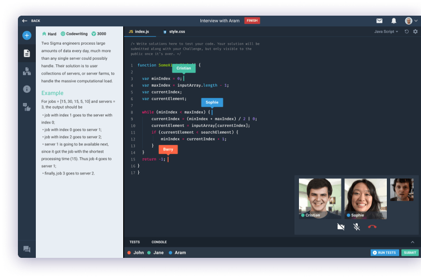Click the Barry cursor label

pos(168,149)
